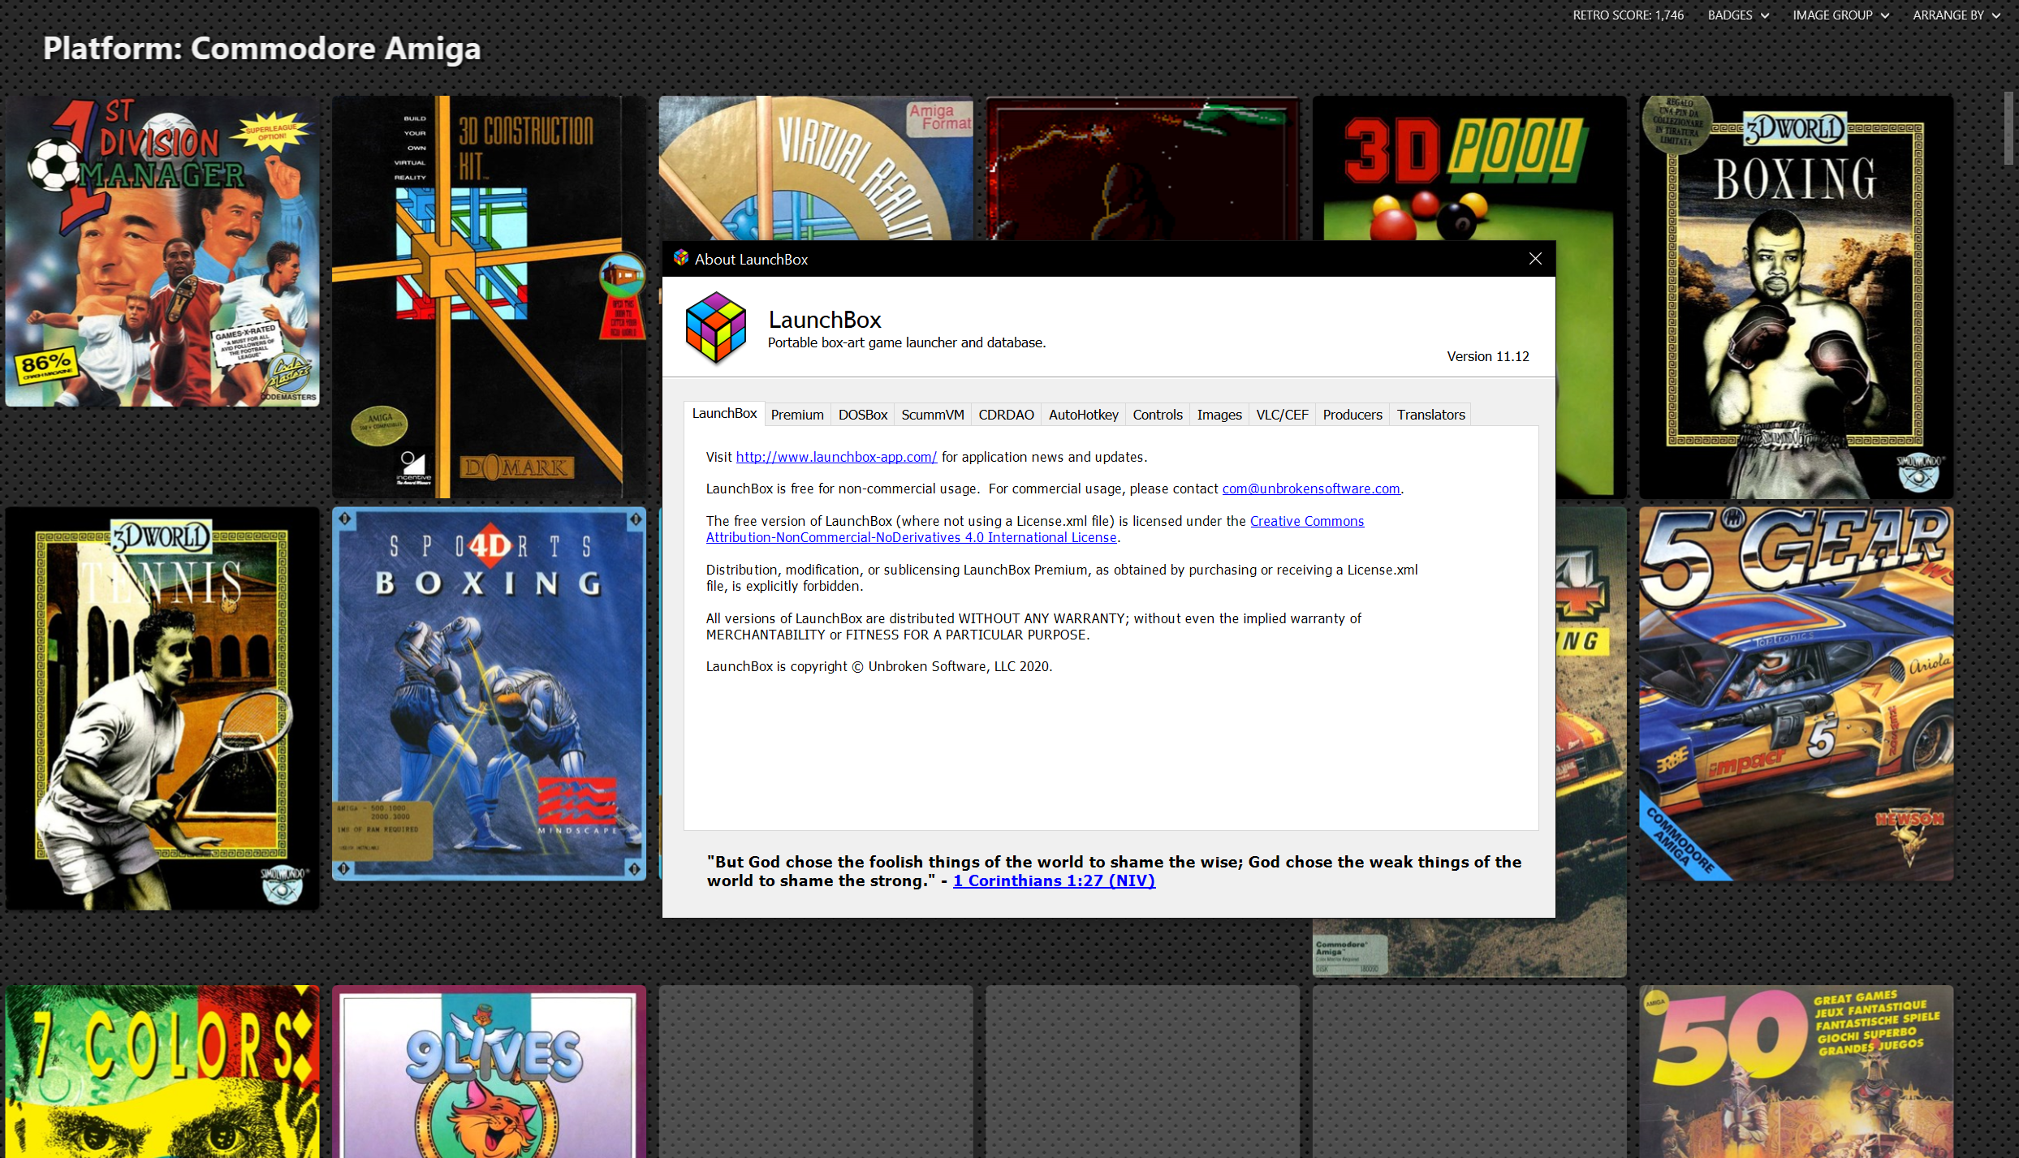Open the launchbox-app.com link
This screenshot has height=1158, width=2019.
[836, 457]
